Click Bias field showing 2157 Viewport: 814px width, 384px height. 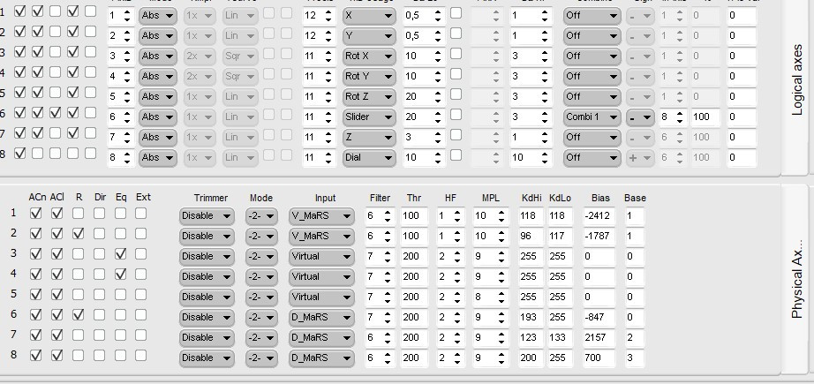[599, 337]
